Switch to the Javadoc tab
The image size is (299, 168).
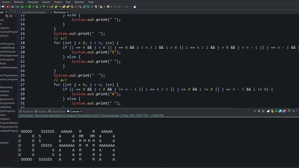click(x=41, y=112)
